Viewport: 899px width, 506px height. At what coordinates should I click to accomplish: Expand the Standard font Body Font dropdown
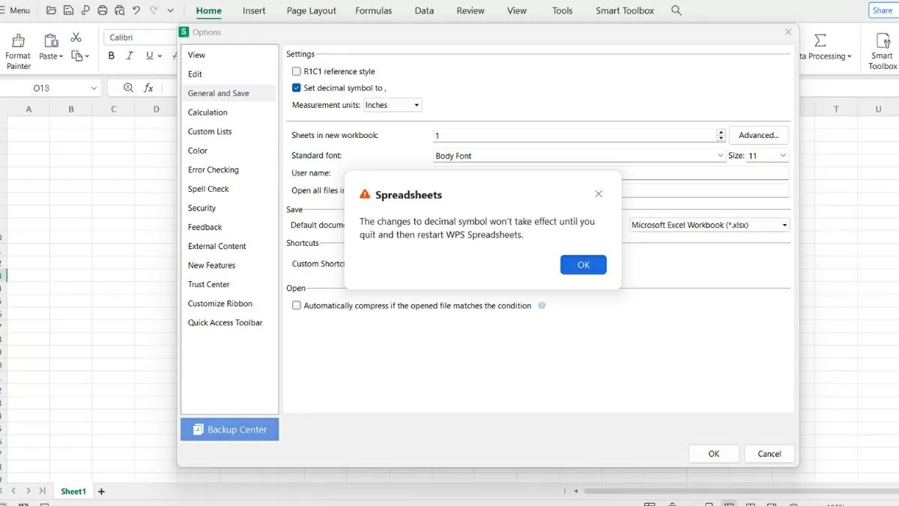(x=578, y=156)
